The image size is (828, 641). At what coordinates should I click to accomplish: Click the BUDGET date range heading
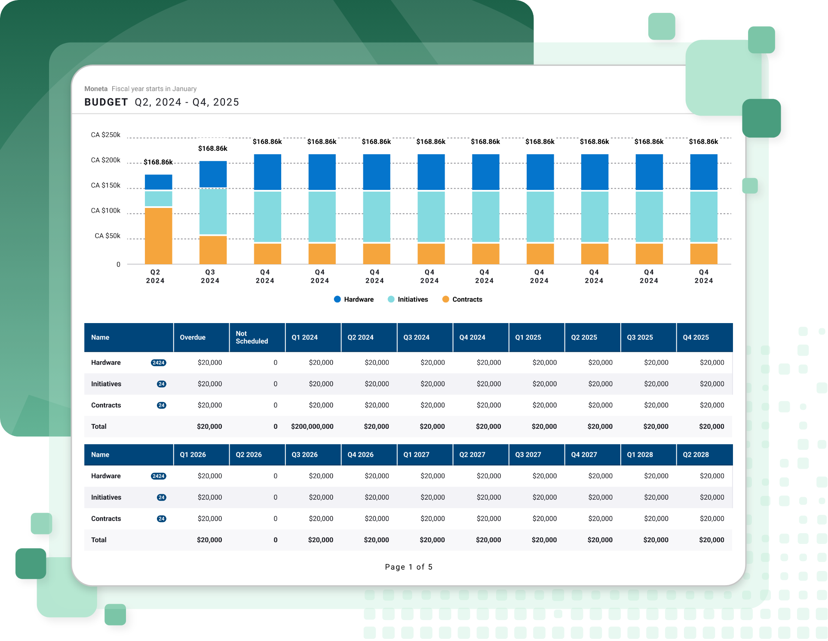pos(162,102)
